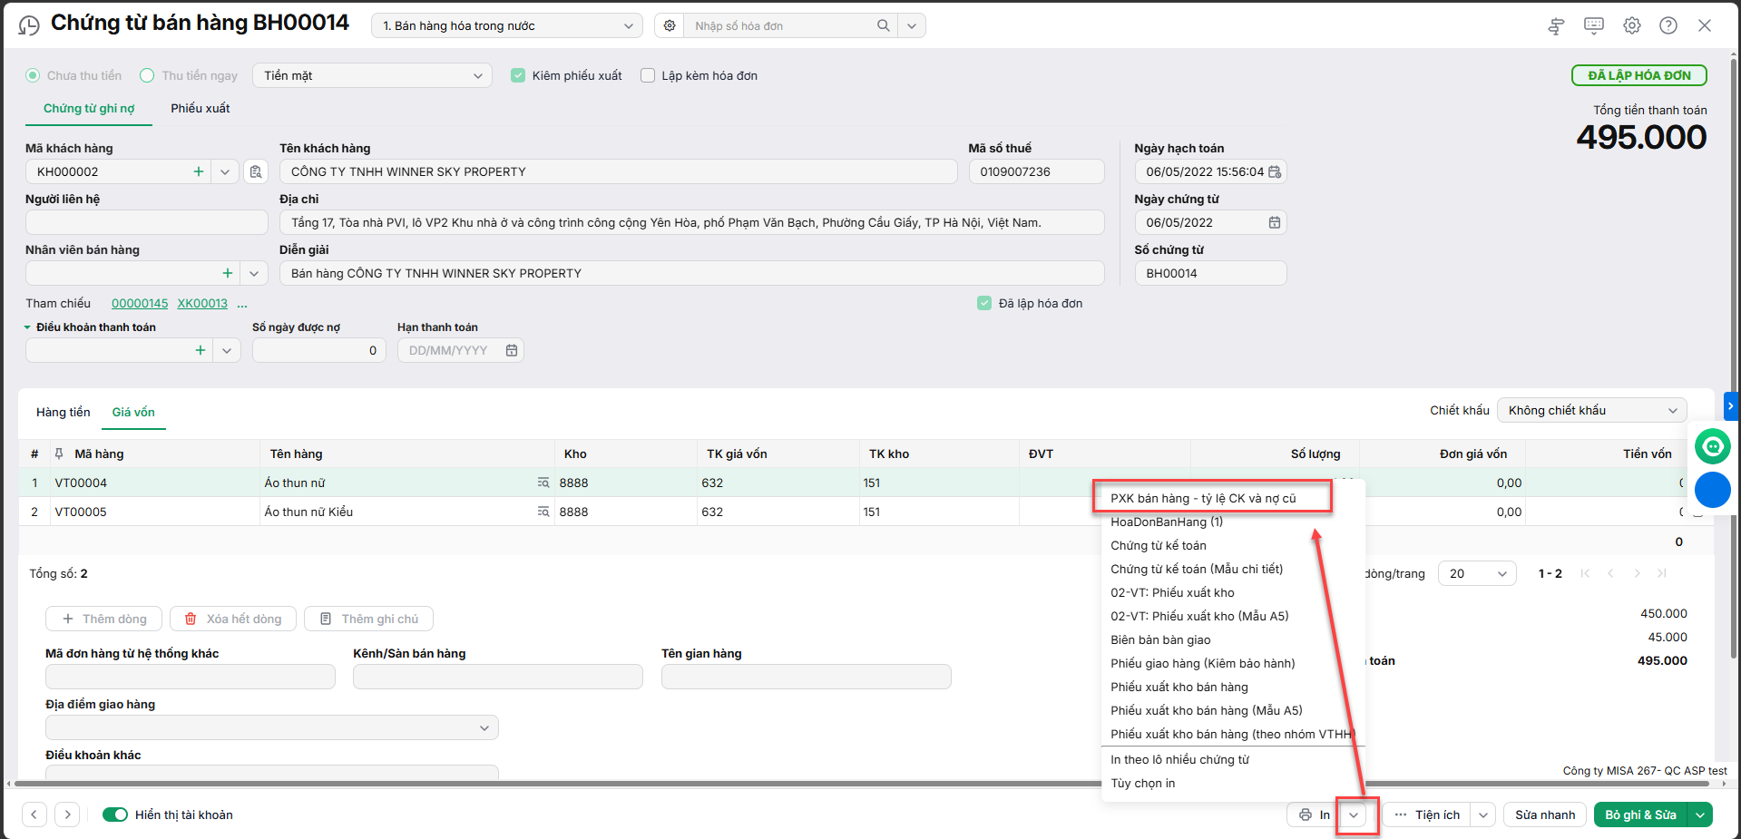
Task: Click the guide signpost icon in header
Action: pos(1556,26)
